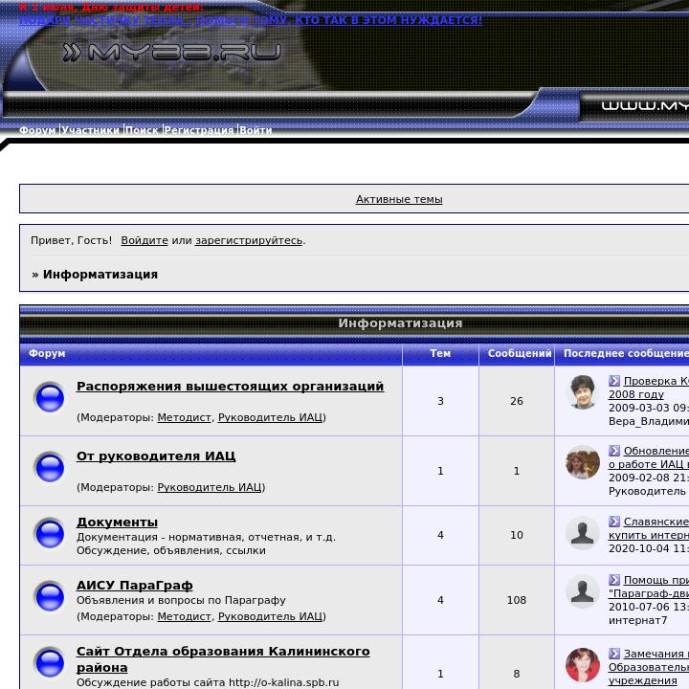Open the Форум menu item
The image size is (689, 689).
[37, 130]
